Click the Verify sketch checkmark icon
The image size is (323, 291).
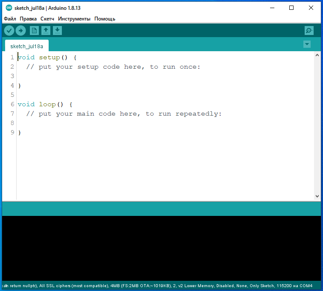[x=9, y=31]
